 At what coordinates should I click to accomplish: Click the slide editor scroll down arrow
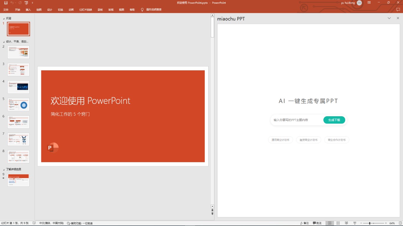(x=212, y=206)
